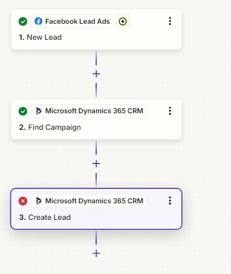Click Dynamics 365 logo in Create Lead step
Viewport: 231px width, 274px height.
(39, 201)
